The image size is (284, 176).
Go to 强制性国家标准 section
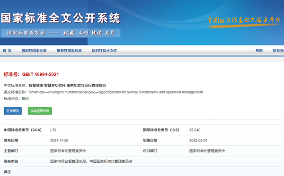34,51
